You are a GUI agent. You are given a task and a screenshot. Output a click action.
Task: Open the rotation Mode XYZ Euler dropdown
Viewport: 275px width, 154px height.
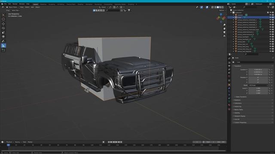point(258,85)
